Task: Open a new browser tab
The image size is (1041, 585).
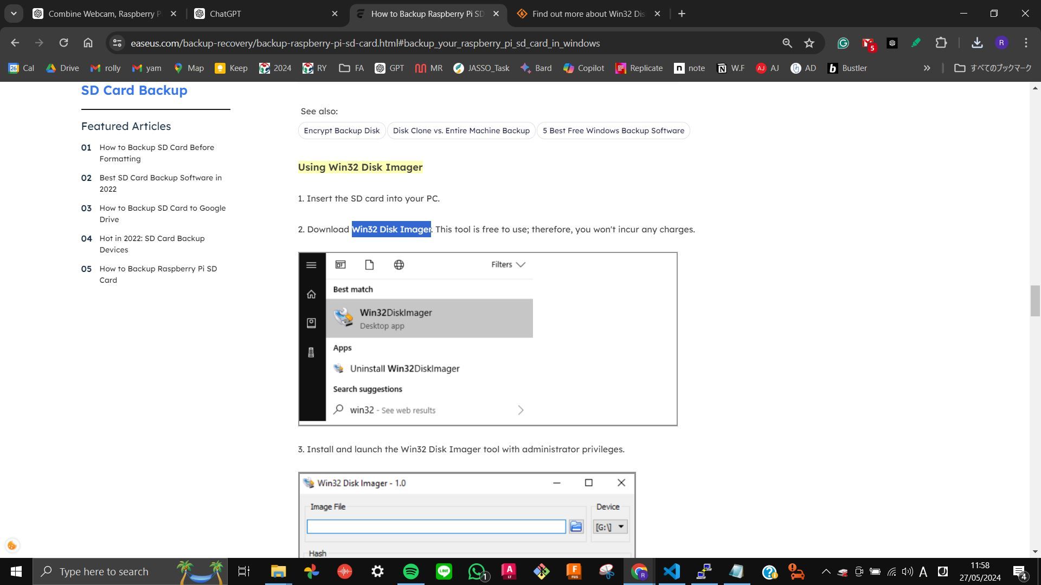Action: [x=682, y=14]
